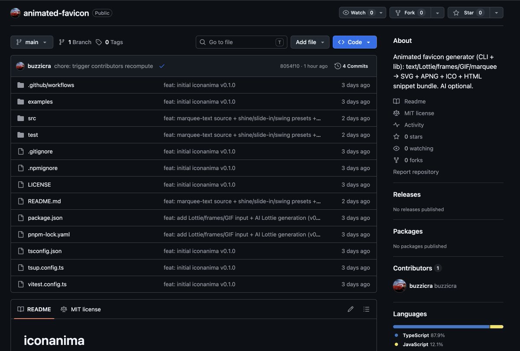Watch the repository for notifications
This screenshot has height=351, width=520.
[x=358, y=13]
